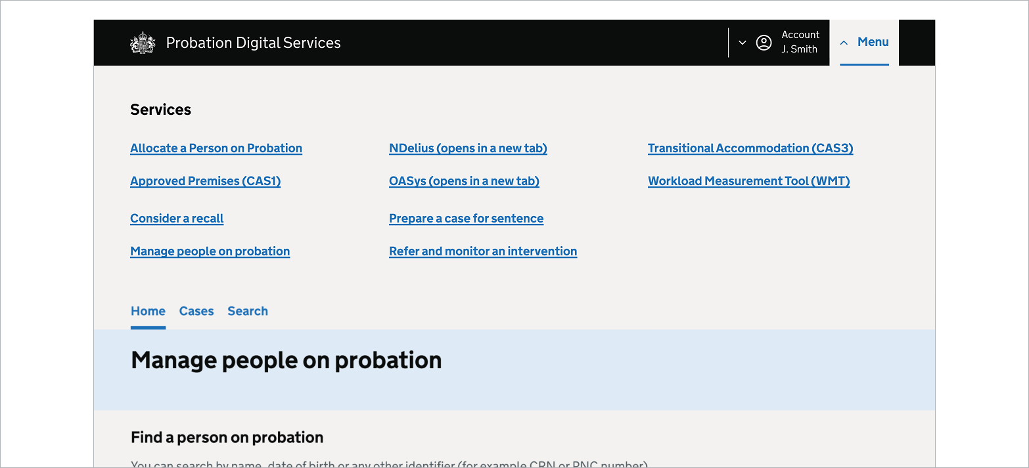The width and height of the screenshot is (1029, 468).
Task: Switch to the Search tab
Action: 247,310
